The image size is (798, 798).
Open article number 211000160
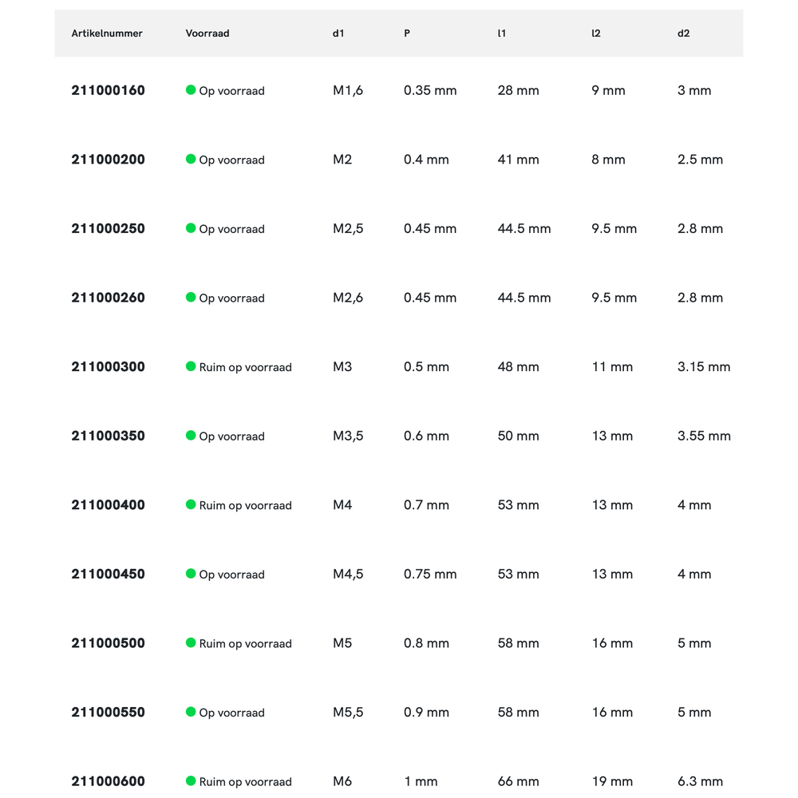[x=109, y=90]
